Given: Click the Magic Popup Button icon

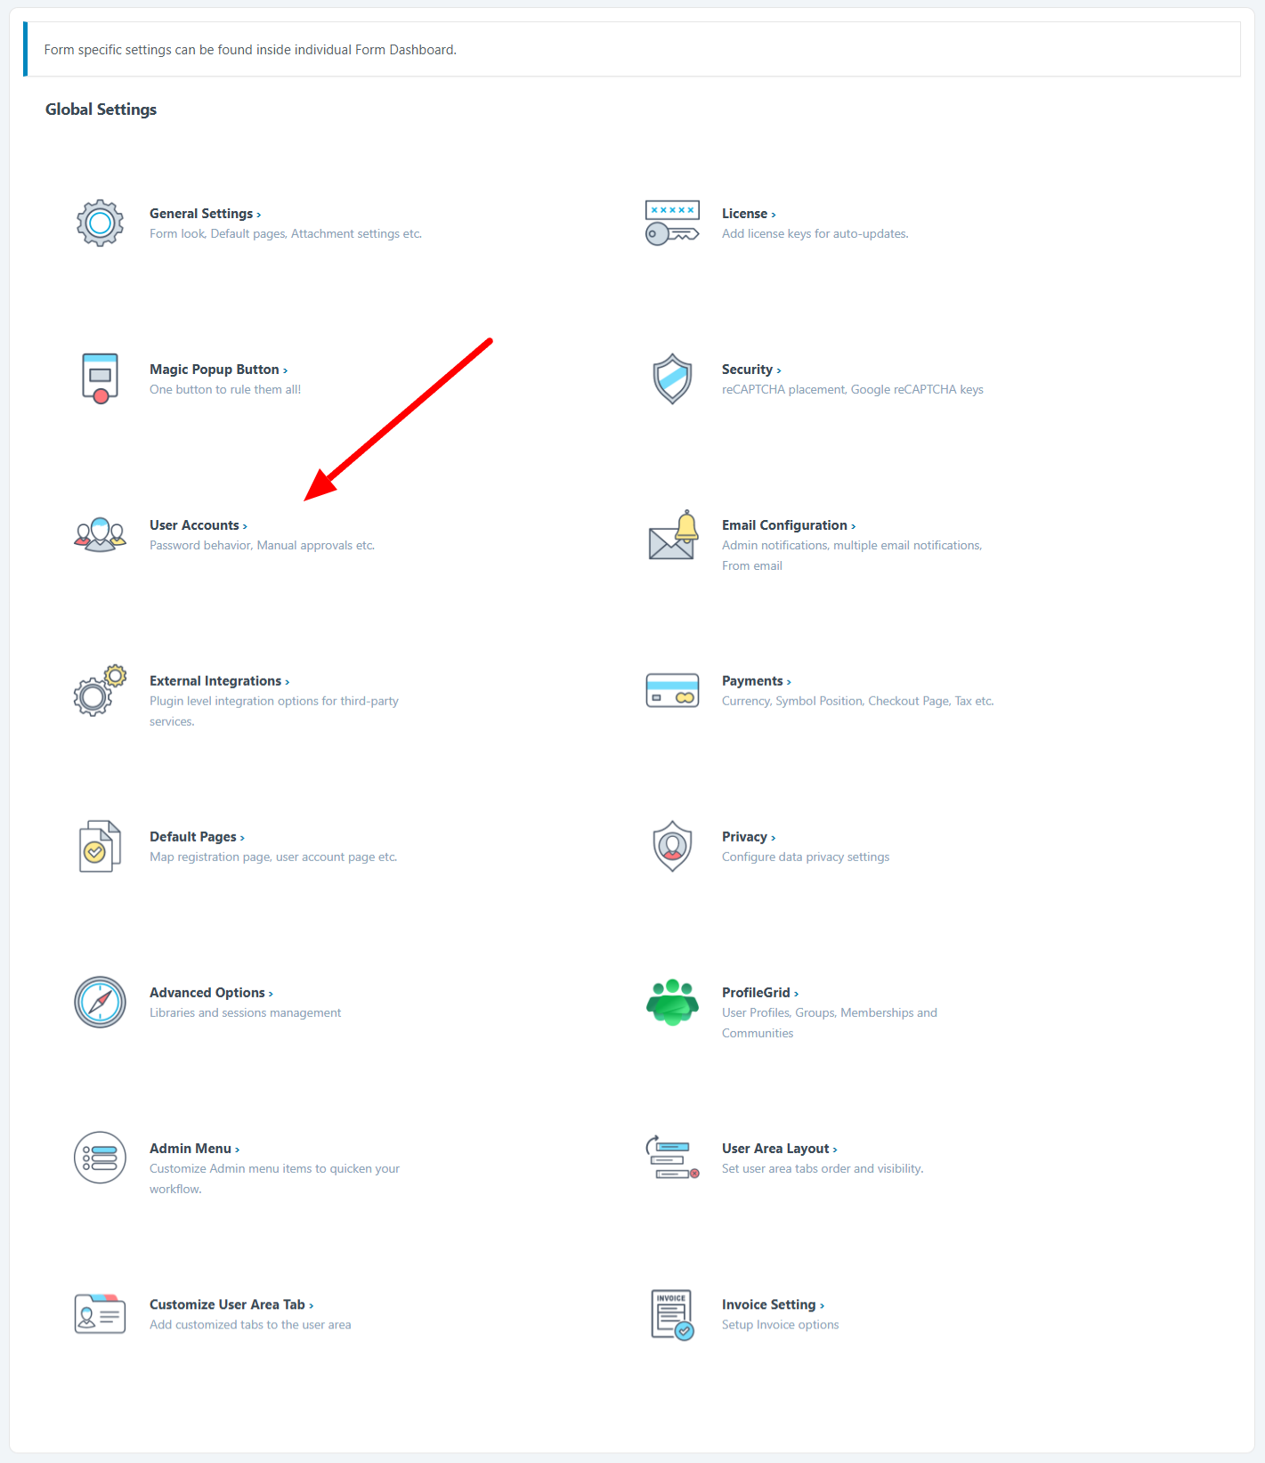Looking at the screenshot, I should pyautogui.click(x=100, y=378).
